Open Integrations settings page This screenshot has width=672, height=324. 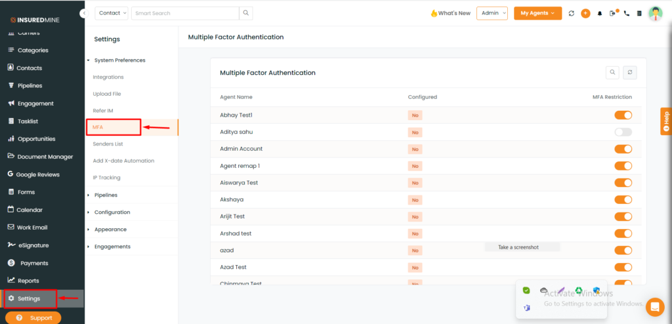point(108,77)
